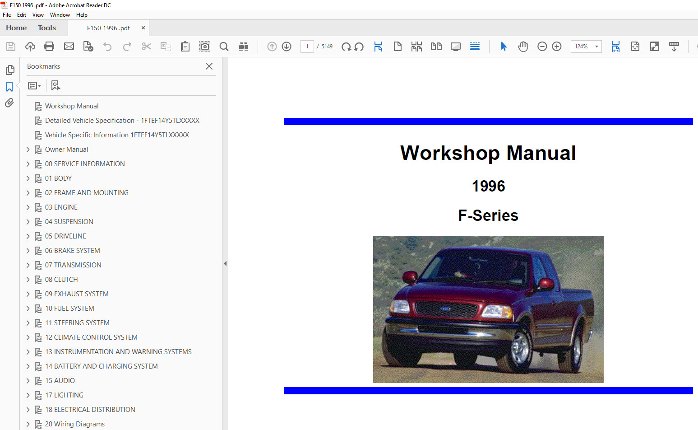
Task: Collapse navigation pane with divider arrow
Action: (225, 263)
